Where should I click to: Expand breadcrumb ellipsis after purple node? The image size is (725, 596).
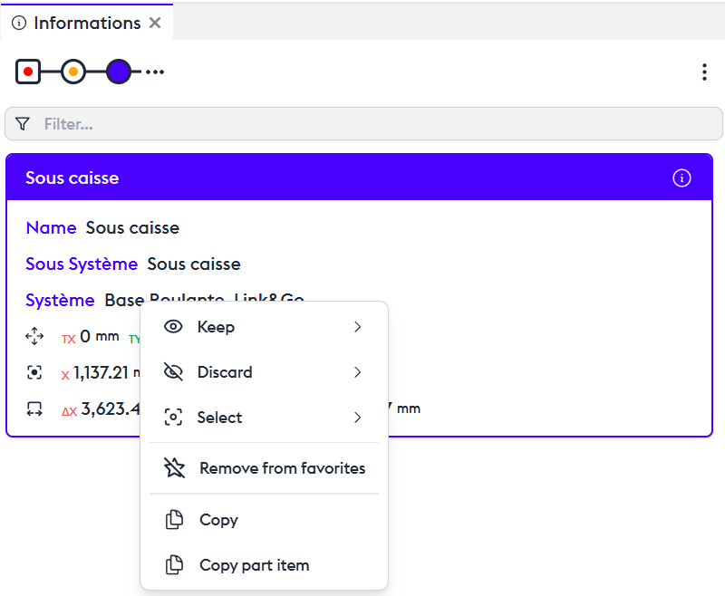click(x=155, y=72)
